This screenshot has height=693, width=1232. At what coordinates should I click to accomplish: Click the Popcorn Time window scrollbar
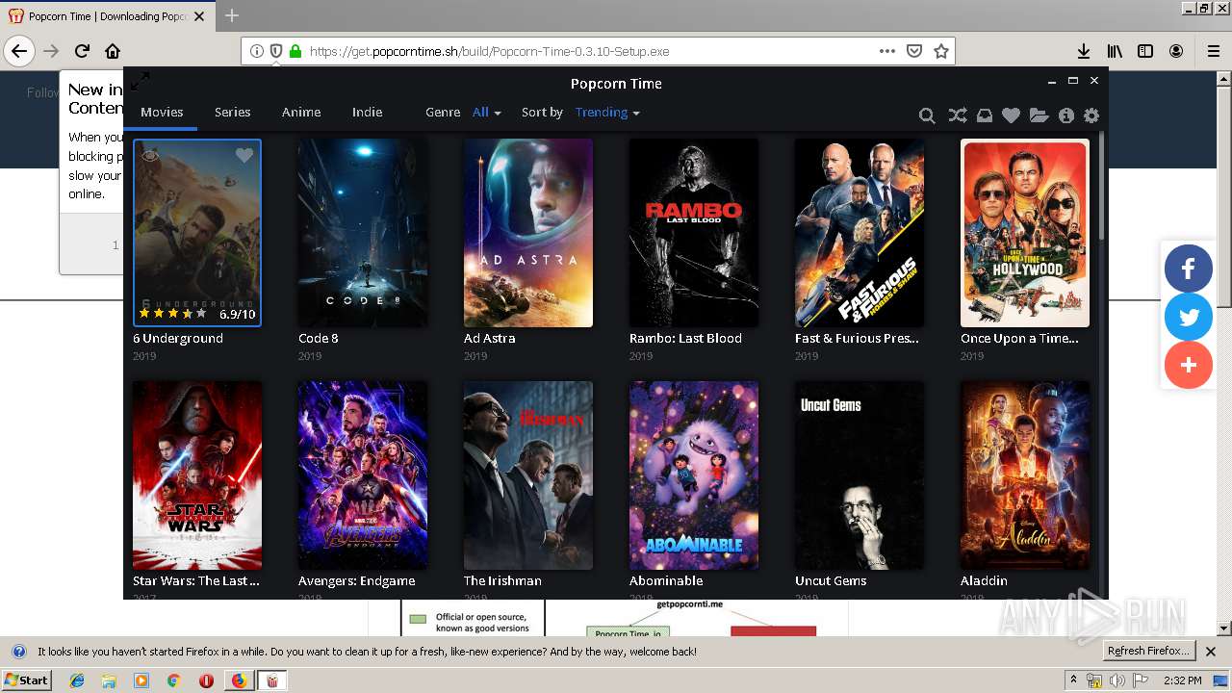(x=1102, y=188)
